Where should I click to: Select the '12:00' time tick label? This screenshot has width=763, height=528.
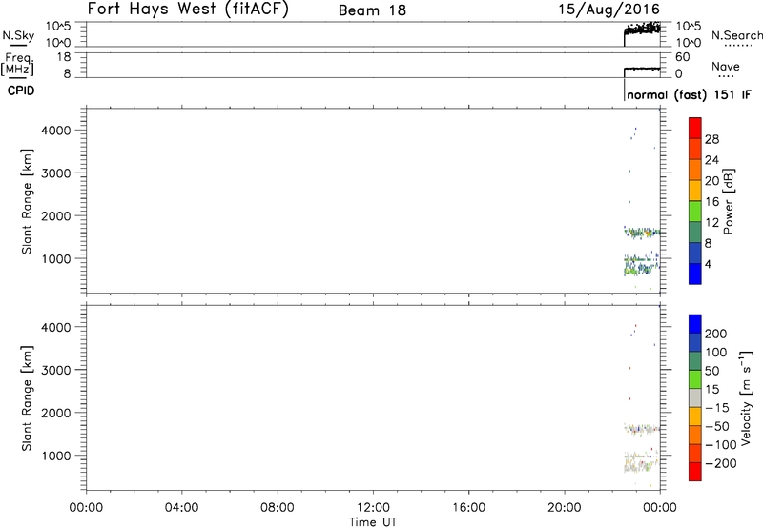point(373,508)
